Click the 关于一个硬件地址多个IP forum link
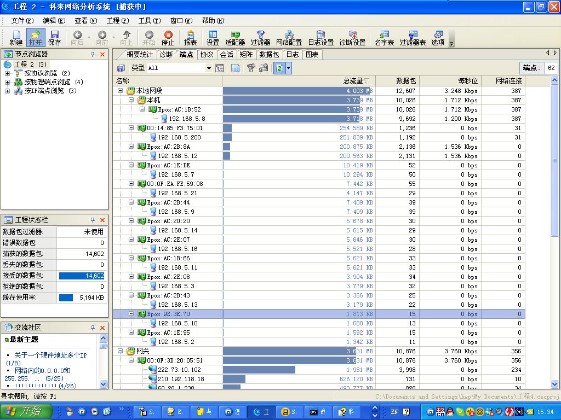This screenshot has height=420, width=561. [x=50, y=355]
